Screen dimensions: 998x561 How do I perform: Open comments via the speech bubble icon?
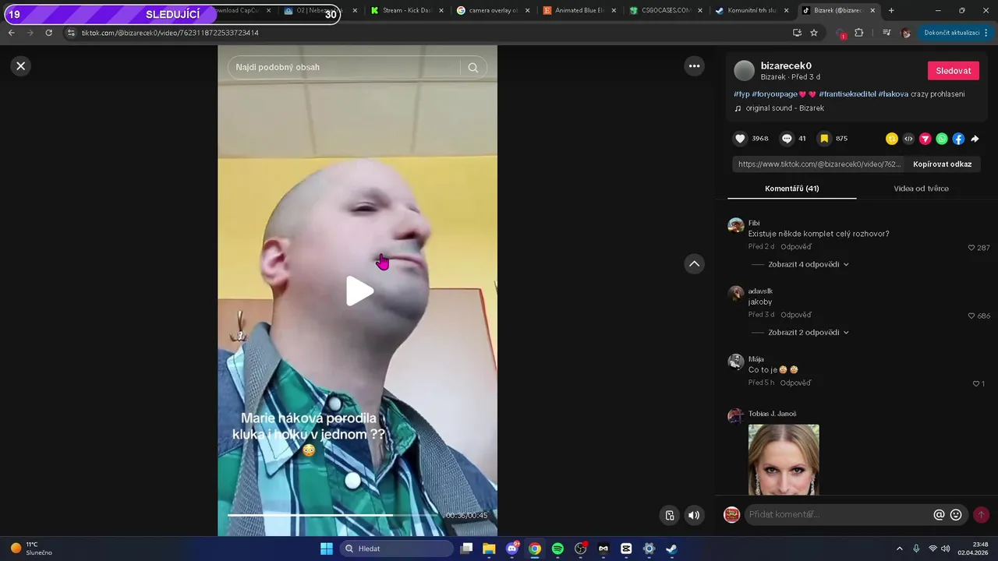(x=787, y=139)
